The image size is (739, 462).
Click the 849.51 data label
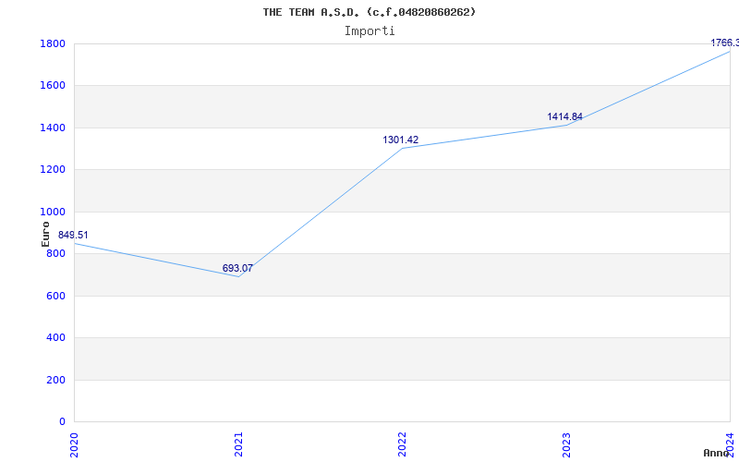tap(73, 235)
